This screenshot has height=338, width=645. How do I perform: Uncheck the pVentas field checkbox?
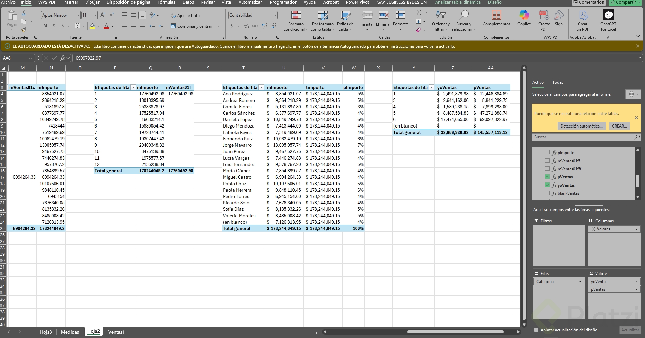[x=547, y=177]
